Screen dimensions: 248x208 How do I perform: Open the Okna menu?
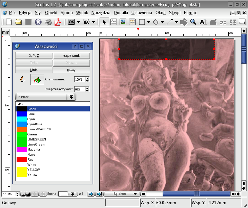click(161, 12)
